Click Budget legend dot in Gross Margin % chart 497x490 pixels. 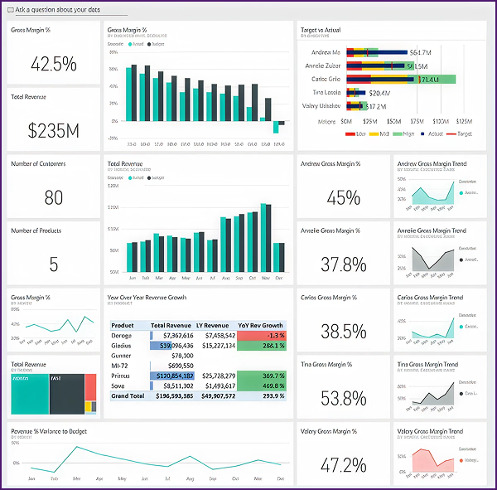(149, 44)
